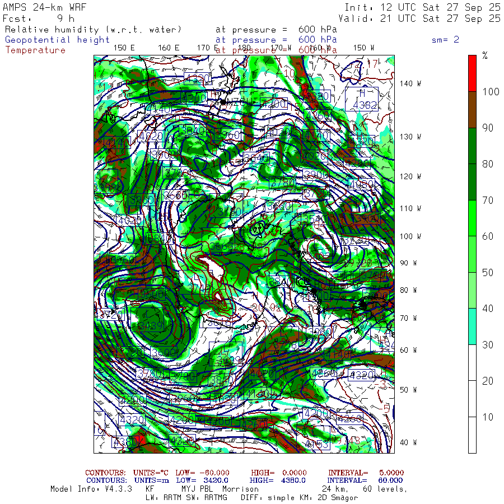504x504 pixels.
Task: Select the Valid 21 UTC timestamp
Action: [422, 18]
